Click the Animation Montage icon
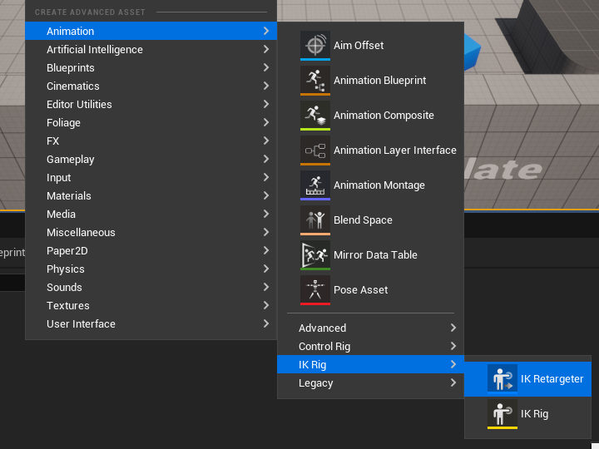 coord(315,185)
